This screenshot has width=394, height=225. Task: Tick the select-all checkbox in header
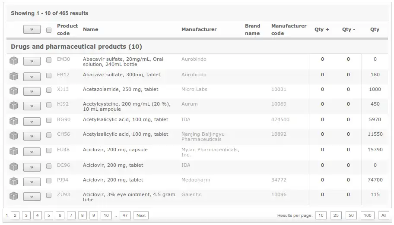click(49, 30)
